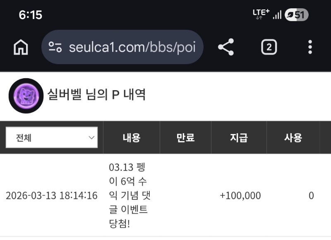Tap the 6:15 clock in status bar
331x240 pixels.
point(31,15)
